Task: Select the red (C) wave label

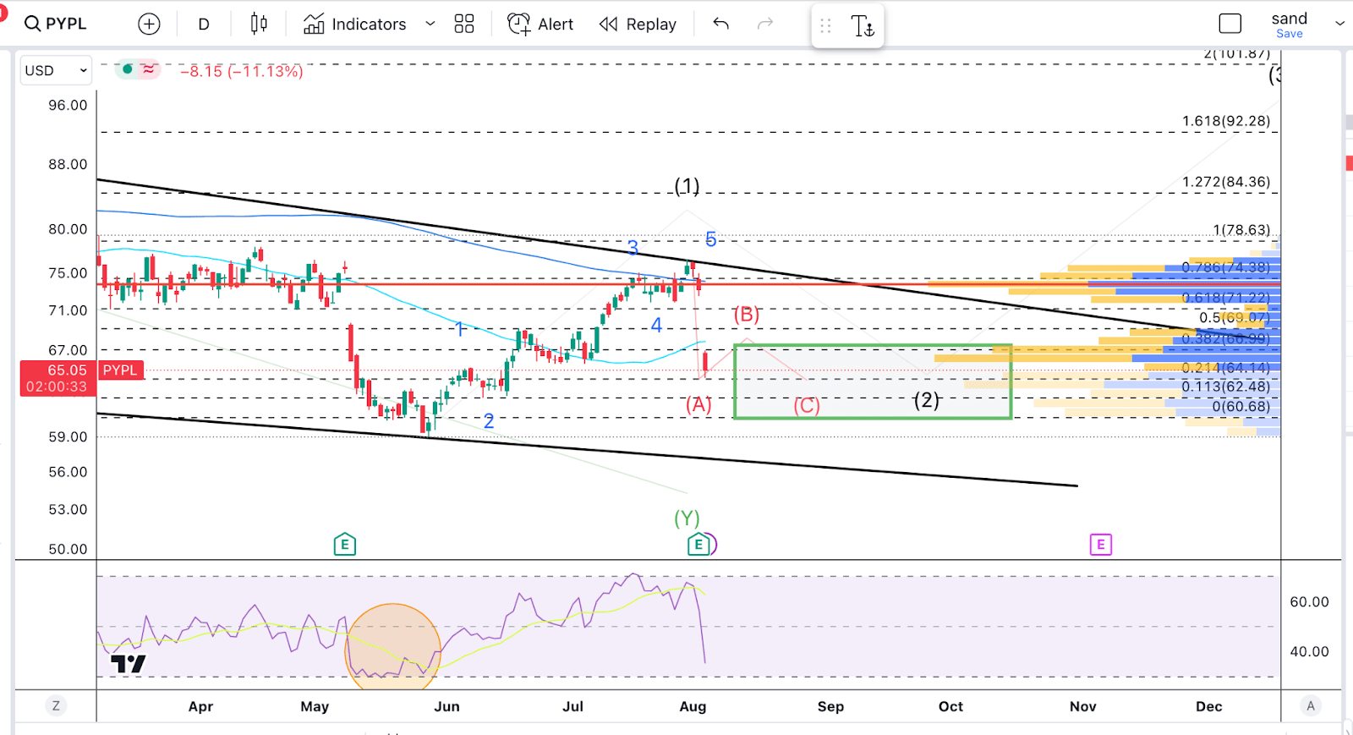Action: coord(807,406)
